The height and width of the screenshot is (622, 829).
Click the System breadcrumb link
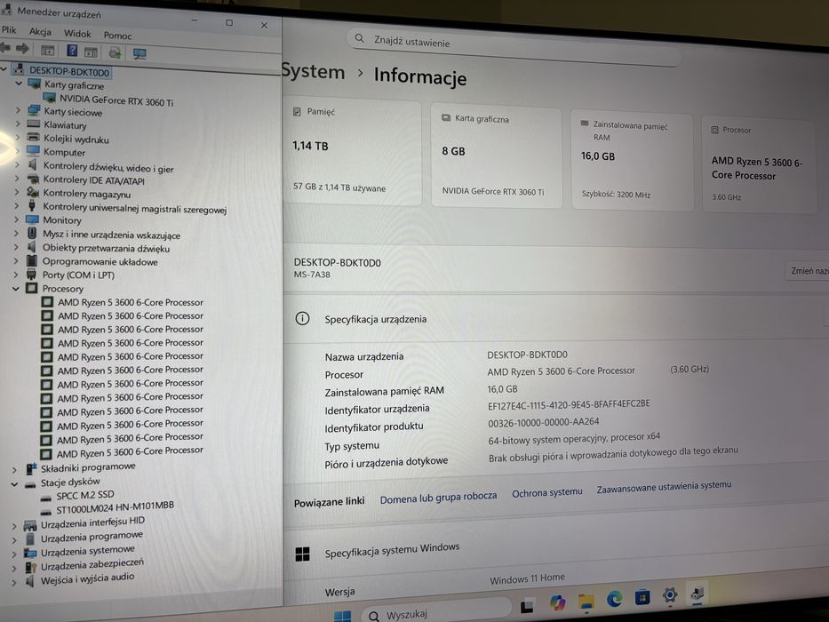[x=313, y=71]
